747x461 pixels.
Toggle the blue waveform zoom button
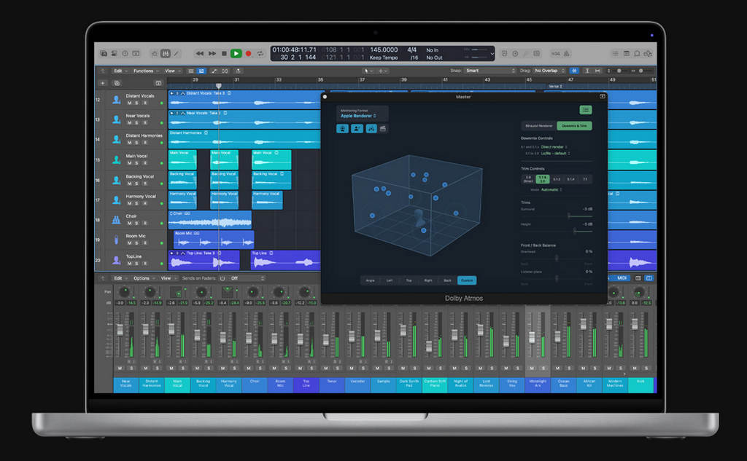pyautogui.click(x=574, y=71)
